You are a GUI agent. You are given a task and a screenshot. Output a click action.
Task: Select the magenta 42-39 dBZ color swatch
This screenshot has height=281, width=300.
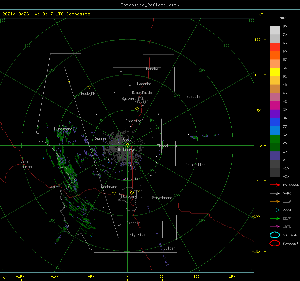tap(275, 105)
